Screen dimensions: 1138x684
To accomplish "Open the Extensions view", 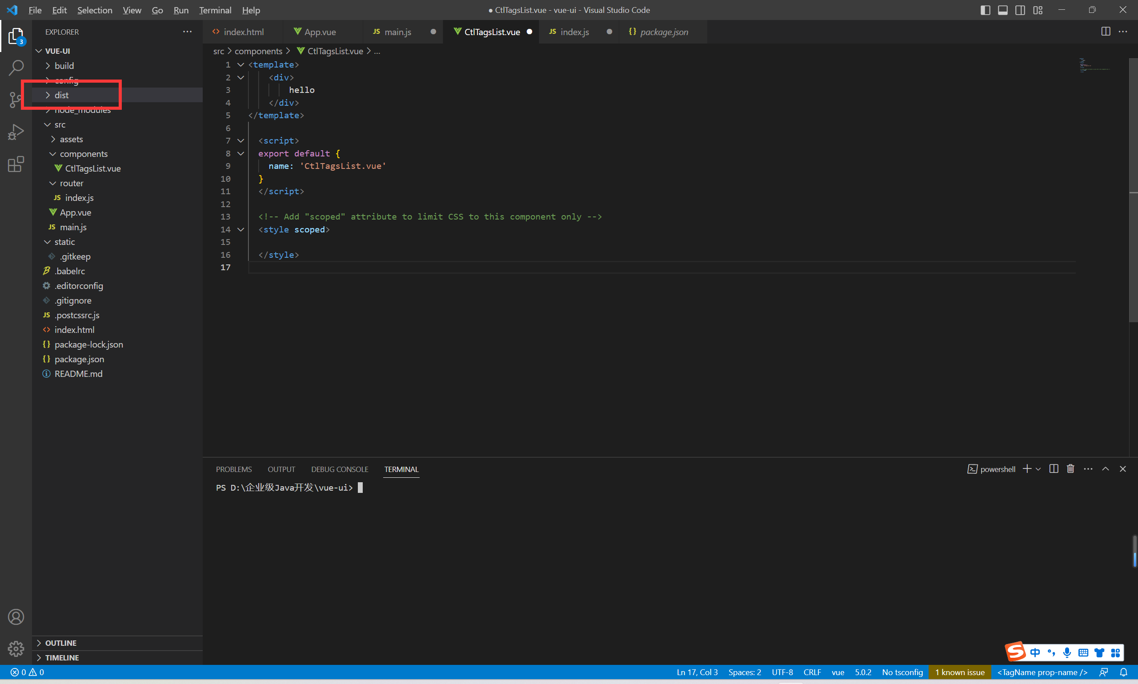I will click(x=16, y=164).
